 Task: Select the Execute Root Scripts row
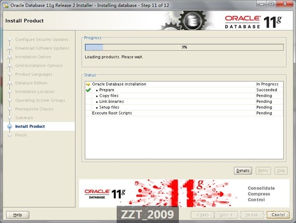pos(184,113)
